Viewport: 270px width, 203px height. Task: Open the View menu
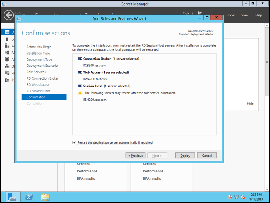pos(245,15)
